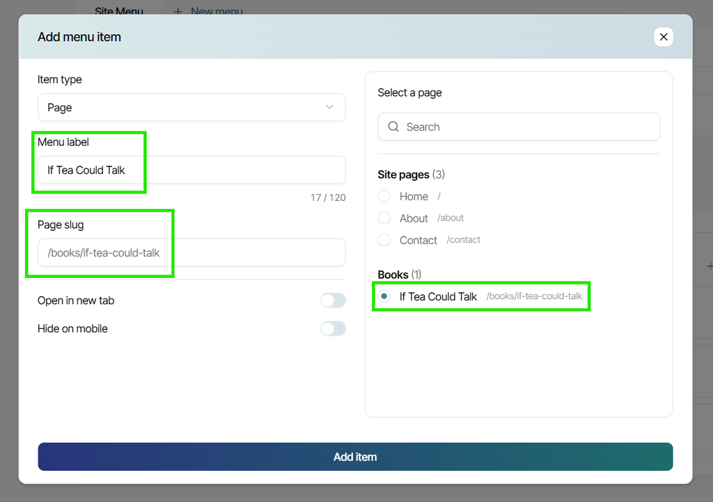Viewport: 713px width, 502px height.
Task: Select the Home page radio button
Action: (x=384, y=196)
